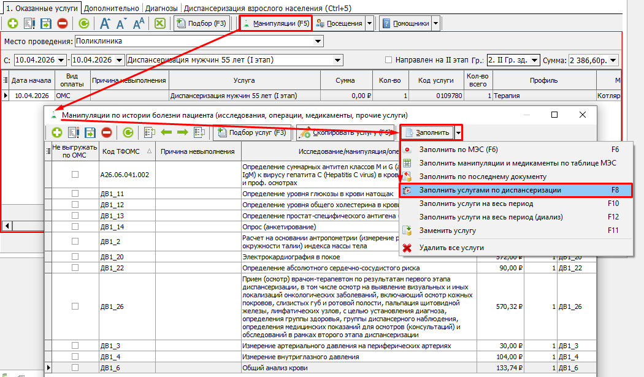Viewport: 644px width, 377px height.
Task: Choose 'Удалить все услуги' from the menu
Action: pyautogui.click(x=451, y=248)
